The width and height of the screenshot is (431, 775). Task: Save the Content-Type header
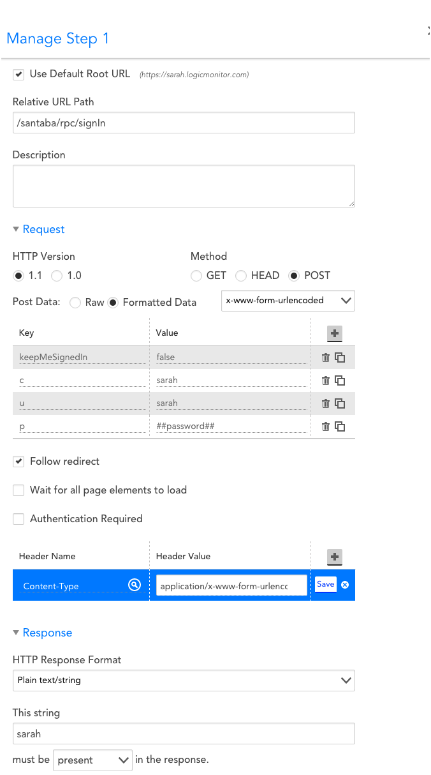325,584
